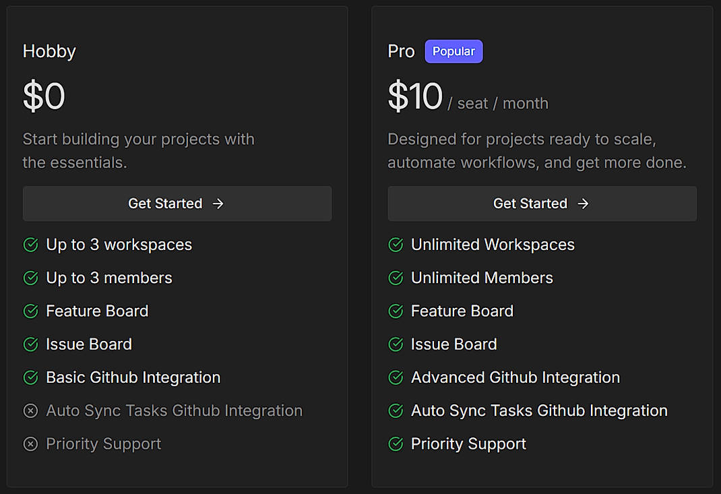Click 'Feature Board' in the Pro list
The width and height of the screenshot is (721, 494).
point(462,311)
